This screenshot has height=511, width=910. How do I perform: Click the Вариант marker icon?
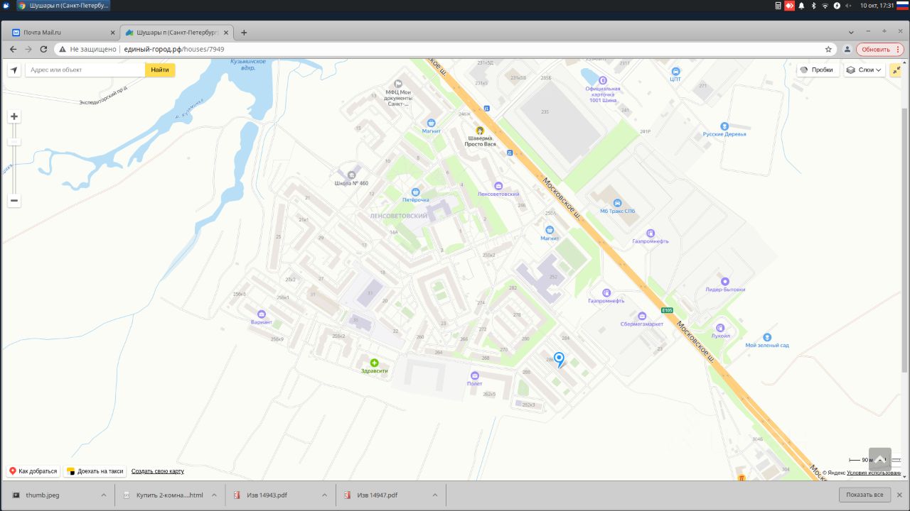261,314
